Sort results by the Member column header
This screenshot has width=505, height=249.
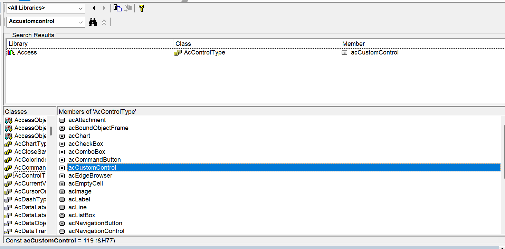[x=422, y=44]
